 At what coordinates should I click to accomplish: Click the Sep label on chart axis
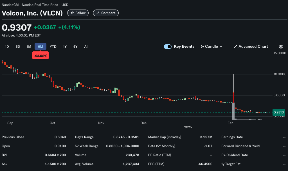pos(10,123)
